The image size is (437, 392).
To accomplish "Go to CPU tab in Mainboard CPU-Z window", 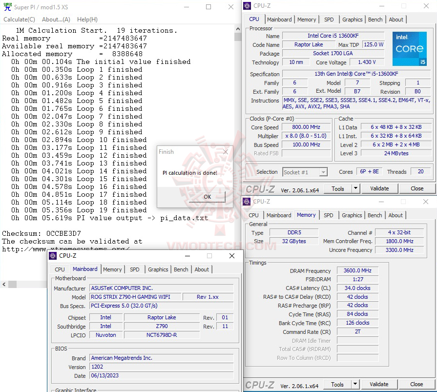I will (x=60, y=269).
